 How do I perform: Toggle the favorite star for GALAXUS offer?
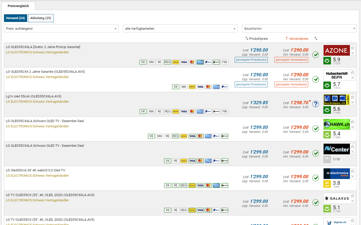(352, 196)
